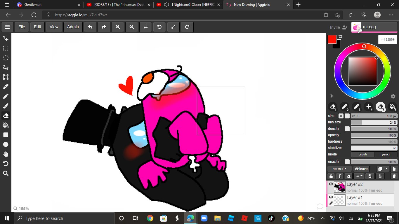Select the eyedropper color picker tool
Image resolution: width=399 pixels, height=224 pixels.
tap(6, 87)
